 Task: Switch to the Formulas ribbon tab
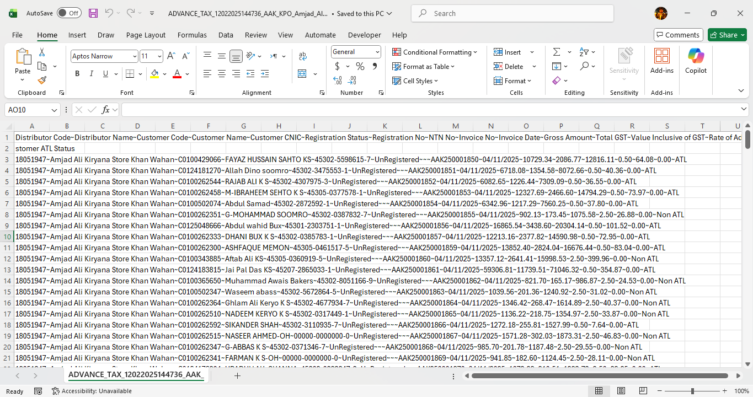click(192, 35)
